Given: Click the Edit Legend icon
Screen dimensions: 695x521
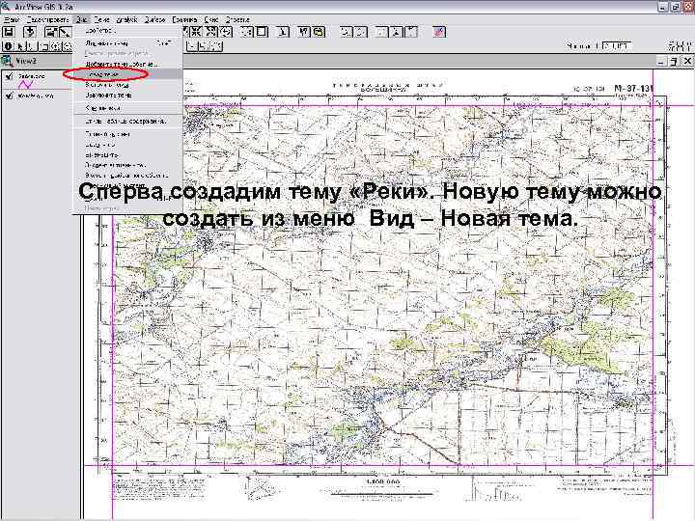Looking at the screenshot, I should click(x=65, y=32).
